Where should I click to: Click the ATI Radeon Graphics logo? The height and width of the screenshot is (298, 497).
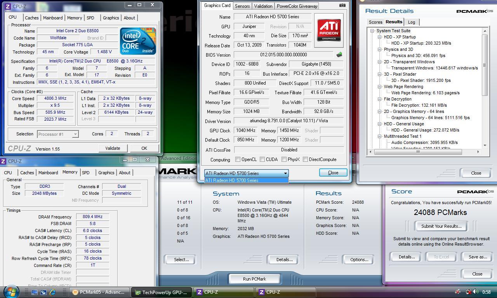click(329, 31)
